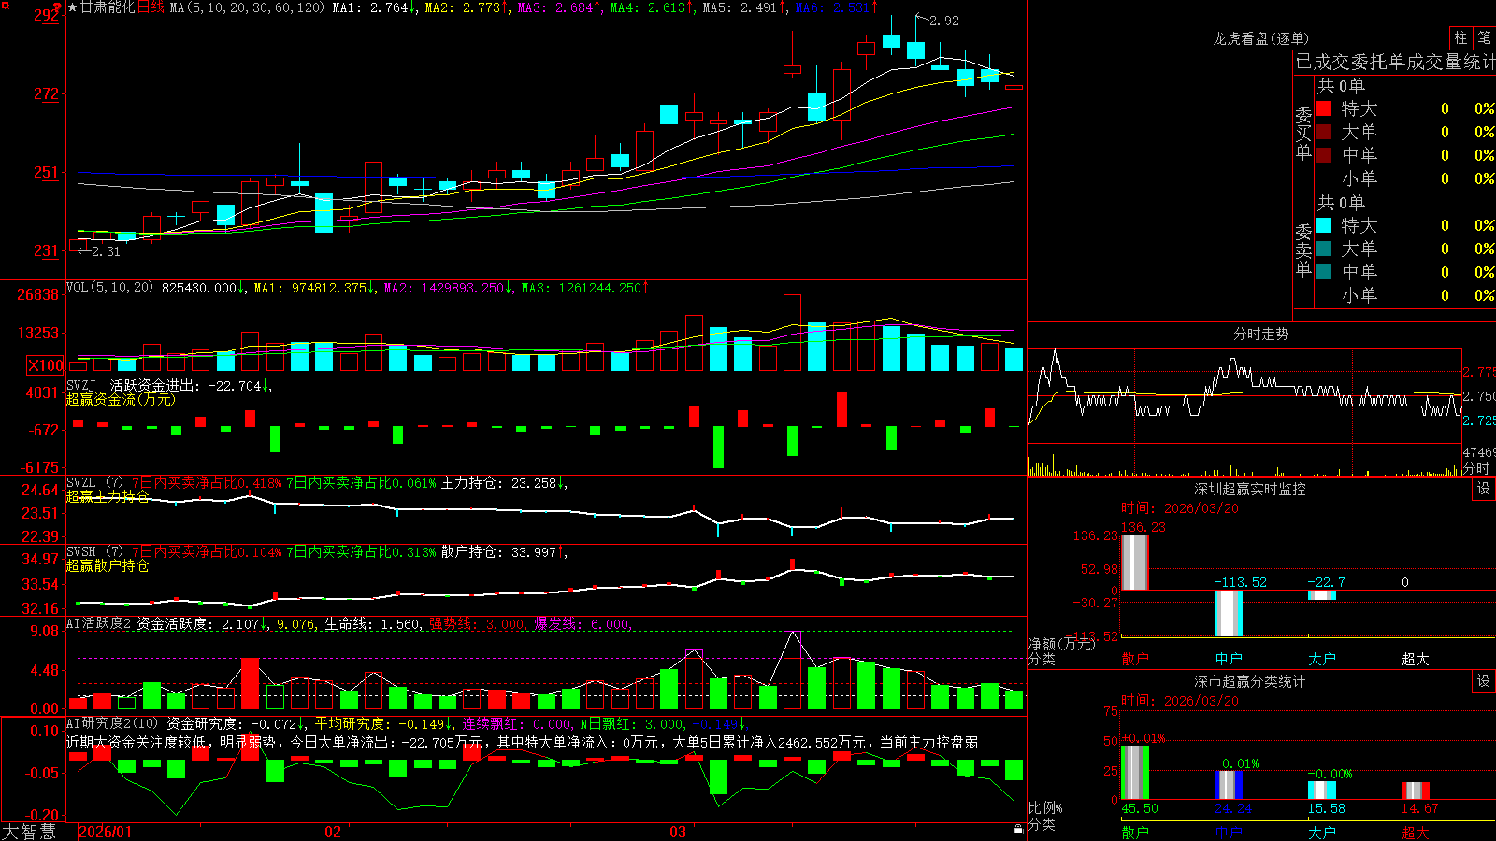Open 设 settings for 深圳超赢实时监控
The image size is (1496, 841).
click(x=1484, y=489)
